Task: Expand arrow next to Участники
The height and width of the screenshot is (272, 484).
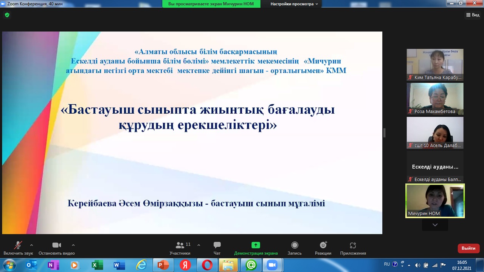Action: click(x=199, y=245)
